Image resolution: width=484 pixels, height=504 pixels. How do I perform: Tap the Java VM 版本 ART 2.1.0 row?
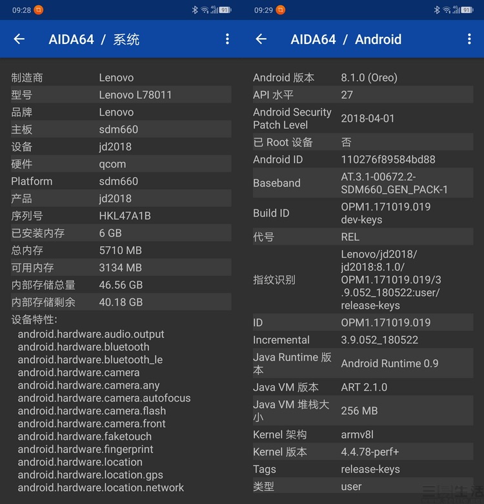[x=363, y=387]
